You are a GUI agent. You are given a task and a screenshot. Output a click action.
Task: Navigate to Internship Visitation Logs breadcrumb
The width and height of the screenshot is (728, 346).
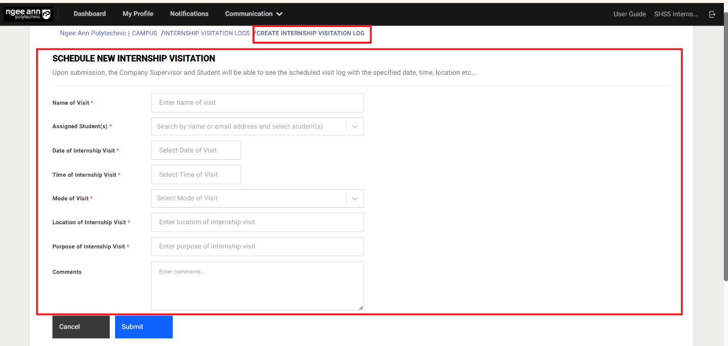point(207,33)
